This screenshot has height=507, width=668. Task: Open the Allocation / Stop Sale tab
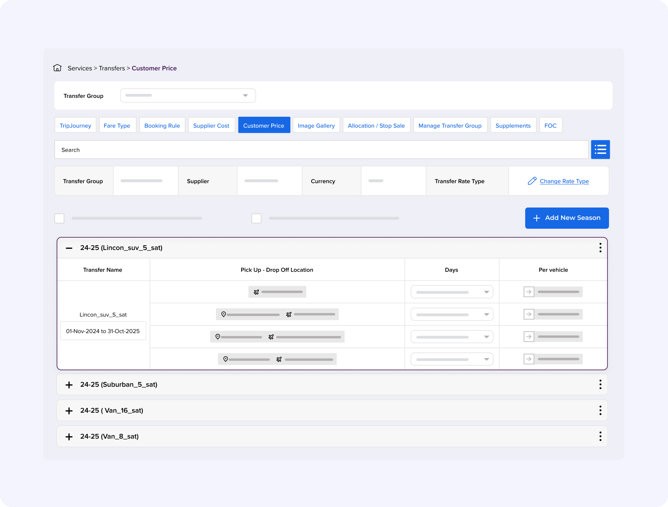[x=376, y=125]
